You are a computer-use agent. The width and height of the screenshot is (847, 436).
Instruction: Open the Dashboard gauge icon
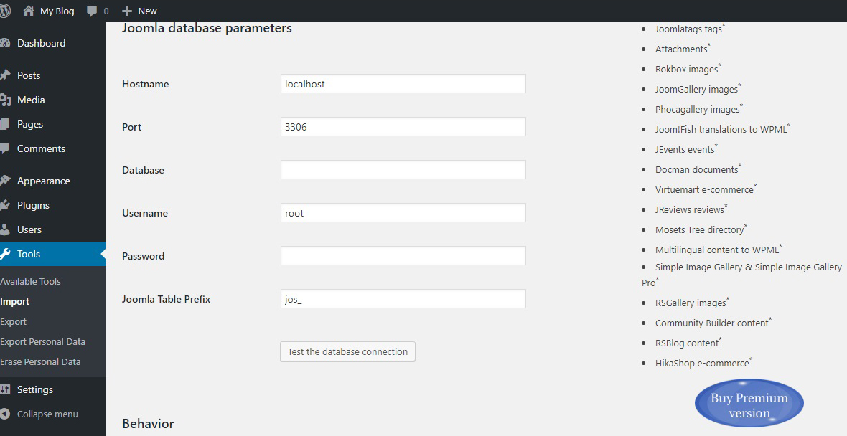coord(5,43)
